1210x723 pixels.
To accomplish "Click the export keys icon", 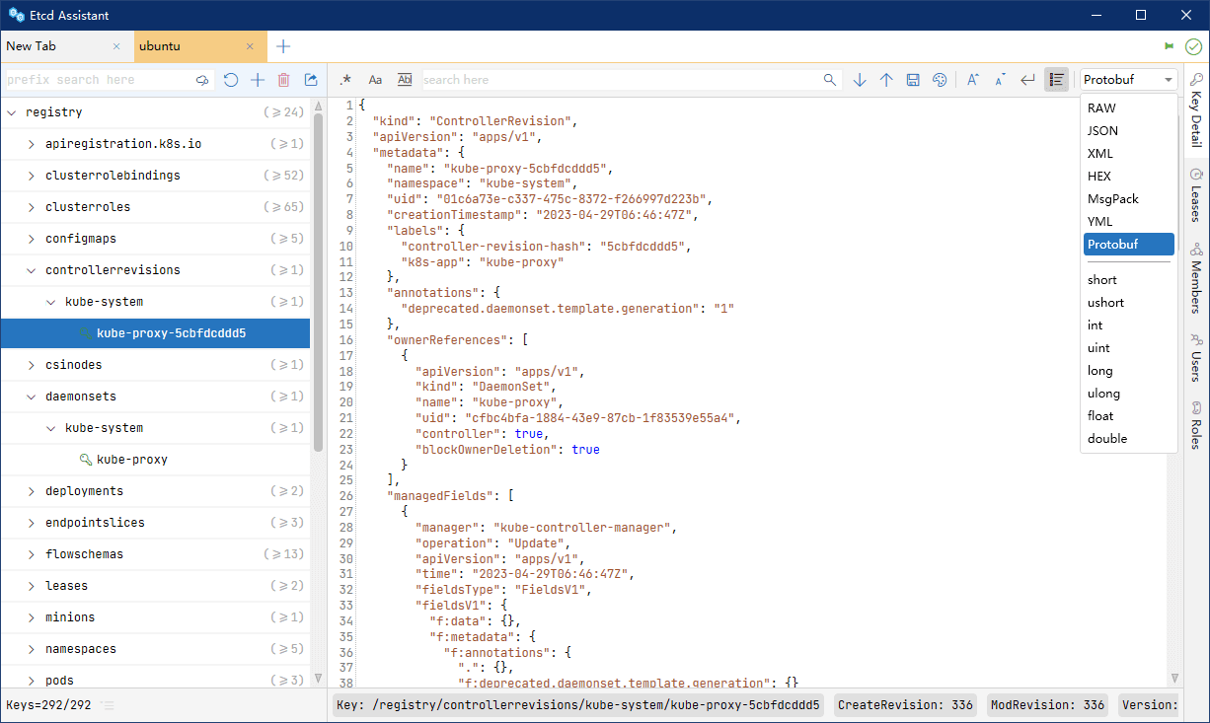I will tap(311, 80).
